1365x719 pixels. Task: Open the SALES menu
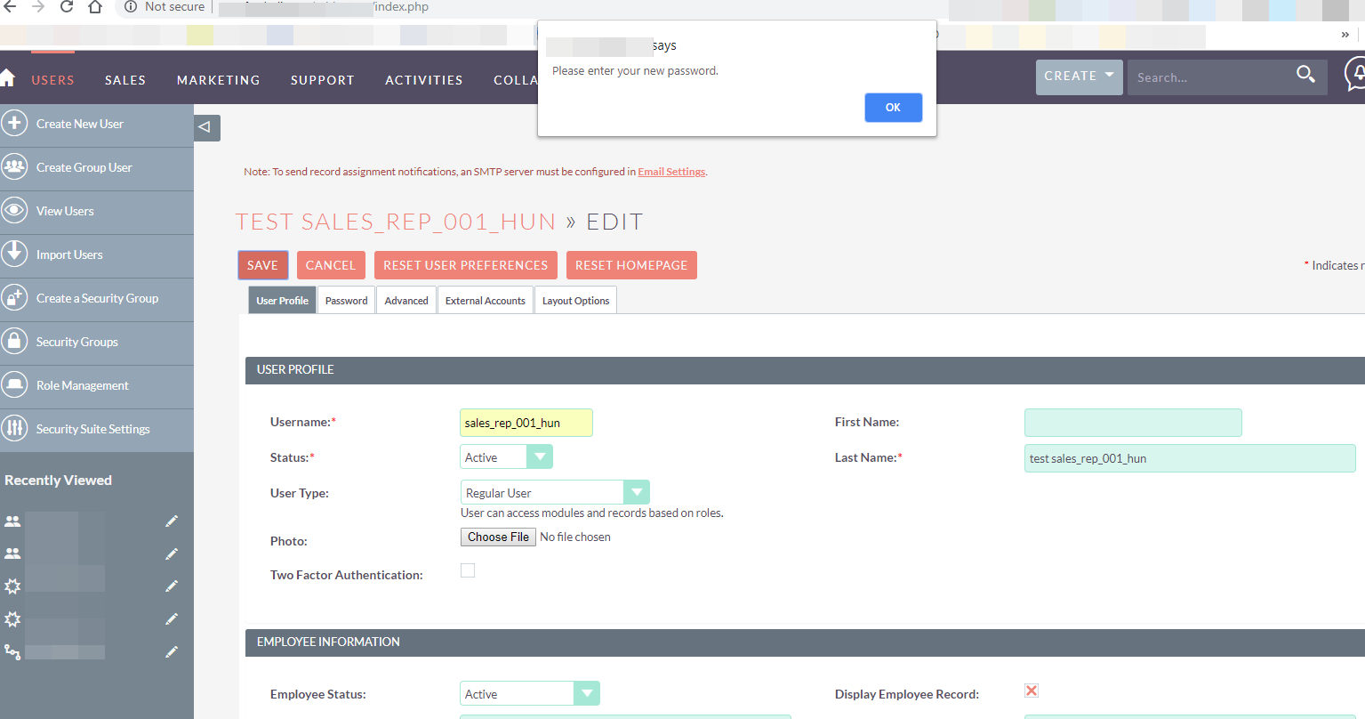point(125,79)
